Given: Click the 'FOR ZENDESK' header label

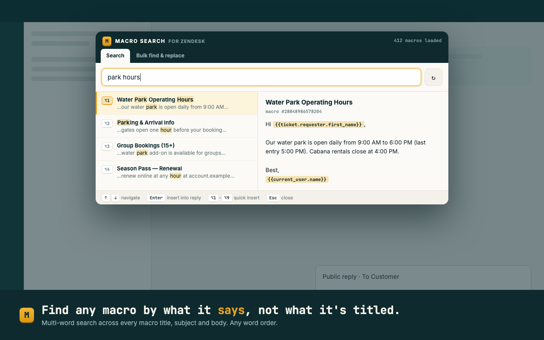Looking at the screenshot, I should pos(187,42).
